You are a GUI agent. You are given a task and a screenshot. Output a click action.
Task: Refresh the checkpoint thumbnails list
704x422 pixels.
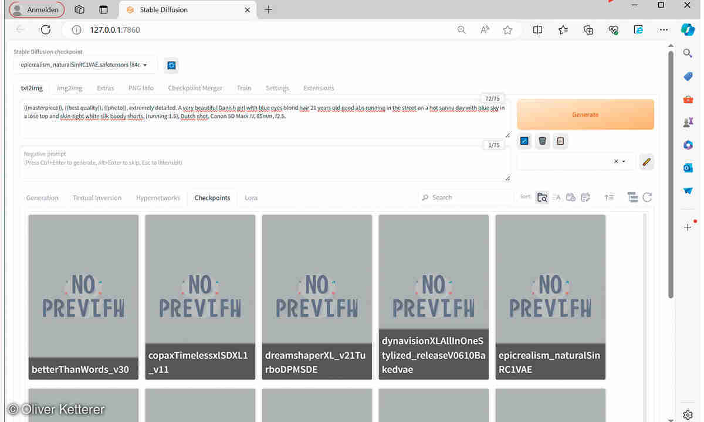[647, 198]
